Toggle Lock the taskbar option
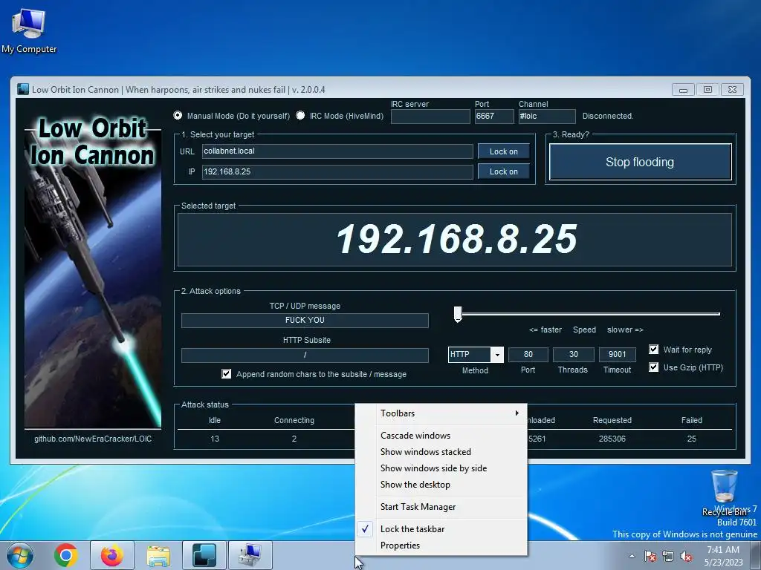Viewport: 761px width, 570px height. click(441, 529)
